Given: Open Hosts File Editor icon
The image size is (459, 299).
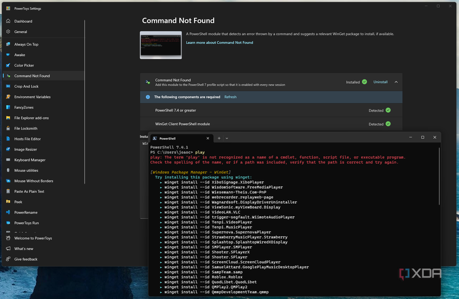Looking at the screenshot, I should (8, 139).
